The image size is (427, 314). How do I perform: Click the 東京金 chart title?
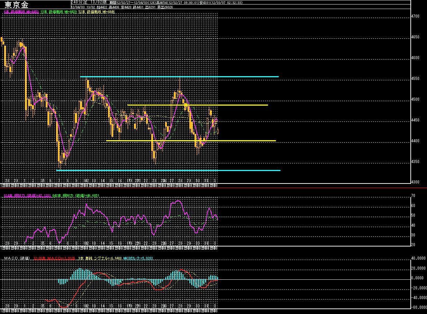[x=17, y=5]
